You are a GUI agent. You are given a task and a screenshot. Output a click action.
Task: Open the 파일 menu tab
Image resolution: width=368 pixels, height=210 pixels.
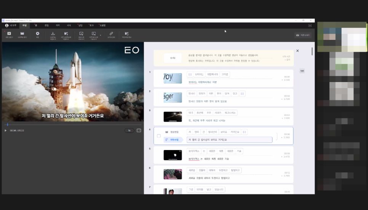point(24,25)
